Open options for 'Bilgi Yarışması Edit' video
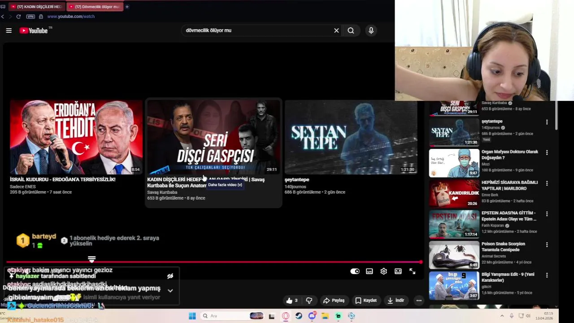574x323 pixels. coord(547,275)
